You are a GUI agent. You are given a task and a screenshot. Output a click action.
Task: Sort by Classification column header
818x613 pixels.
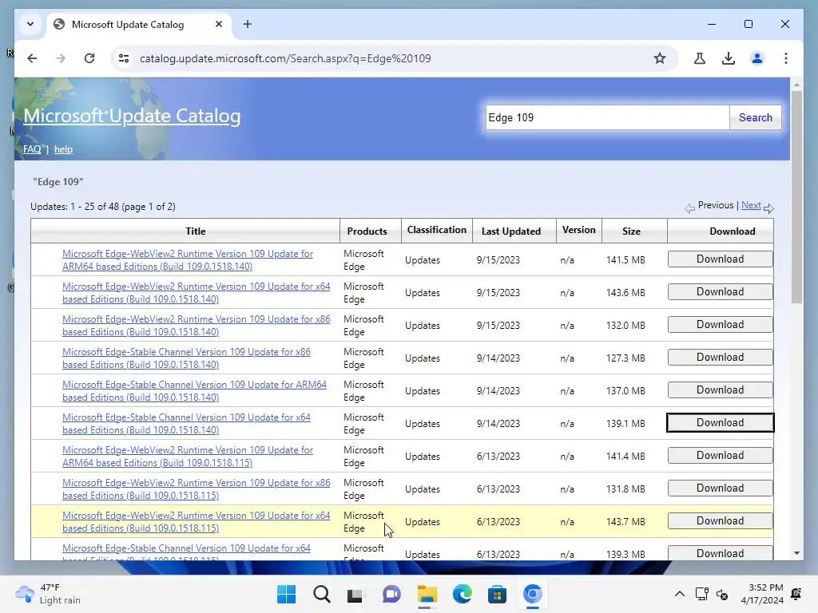(x=437, y=230)
